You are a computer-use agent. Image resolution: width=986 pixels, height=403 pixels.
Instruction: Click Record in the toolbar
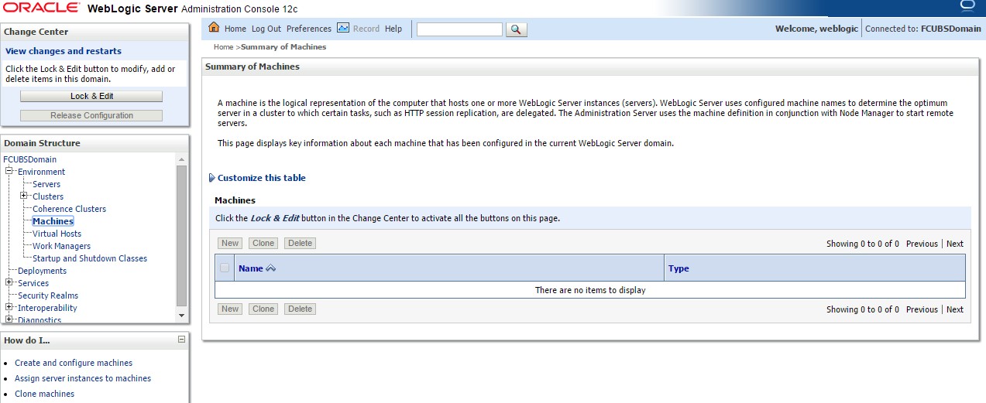coord(366,29)
